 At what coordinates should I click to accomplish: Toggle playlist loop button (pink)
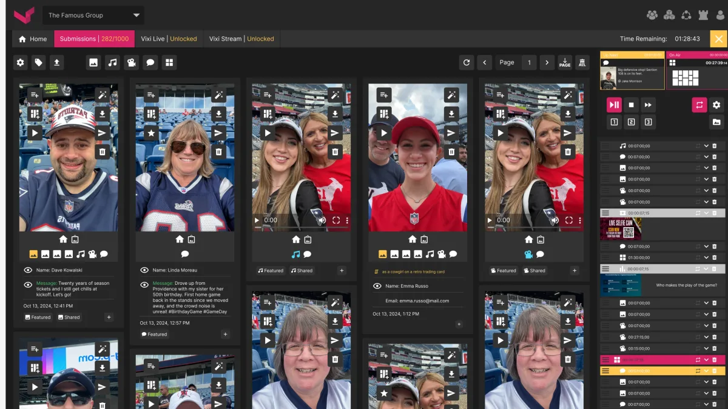(699, 105)
